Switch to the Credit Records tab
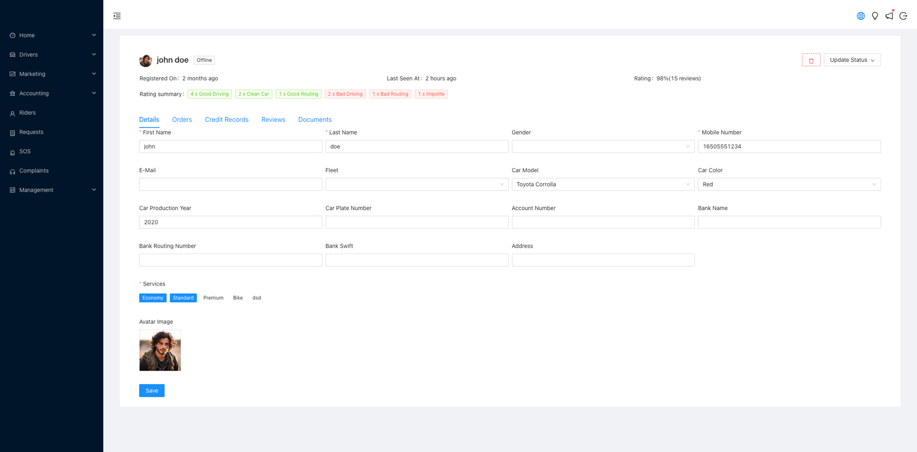Screen dimensions: 917x452 point(226,120)
